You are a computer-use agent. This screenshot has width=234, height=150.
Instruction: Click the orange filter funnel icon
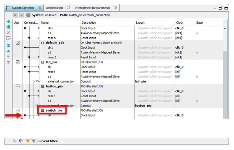[x=28, y=141]
